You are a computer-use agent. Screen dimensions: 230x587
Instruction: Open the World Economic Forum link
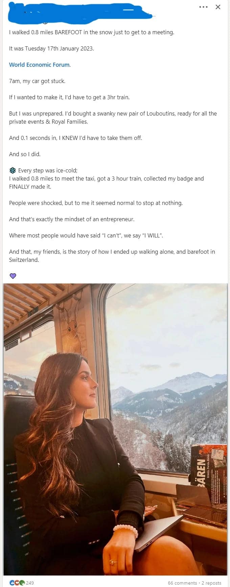tap(39, 65)
